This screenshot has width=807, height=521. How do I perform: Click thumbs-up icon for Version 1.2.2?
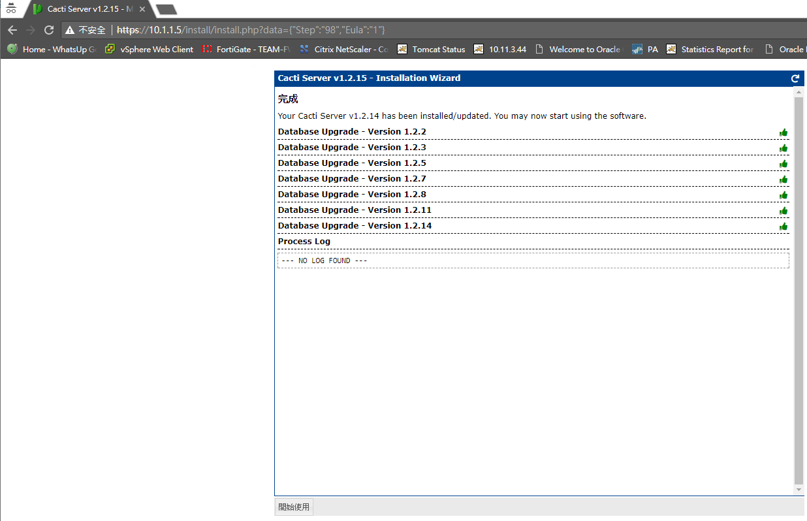(x=783, y=133)
